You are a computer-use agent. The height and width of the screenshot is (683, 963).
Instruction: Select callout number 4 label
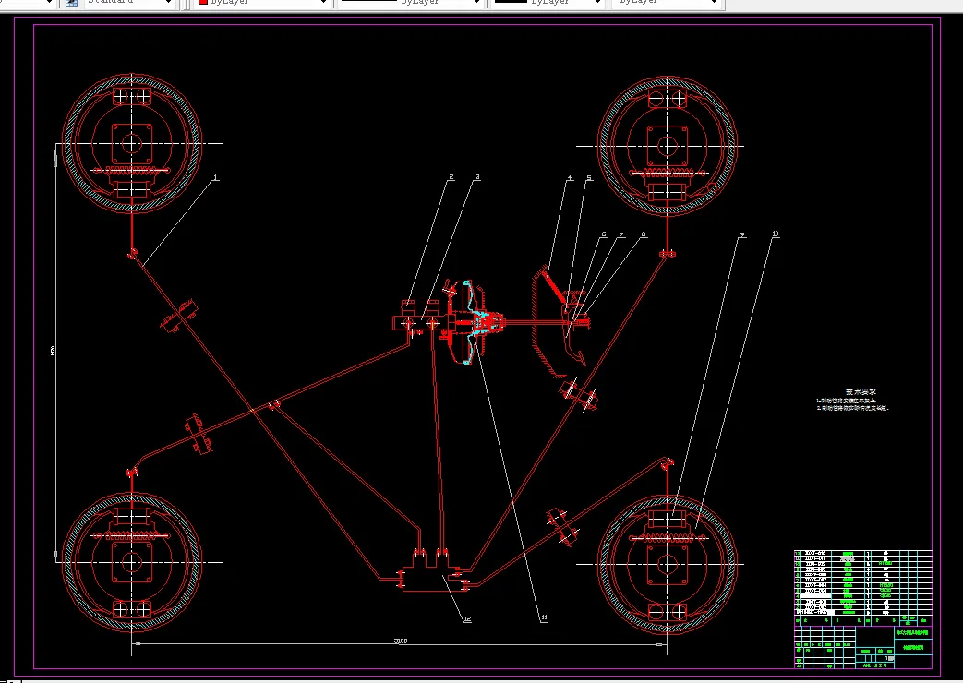[570, 177]
